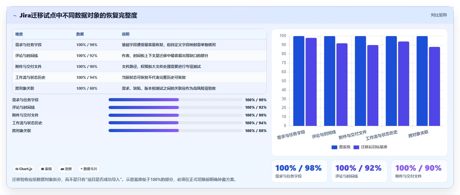The height and width of the screenshot is (195, 460).
Task: Toggle the 原系统 legend color swatch
Action: 334,147
